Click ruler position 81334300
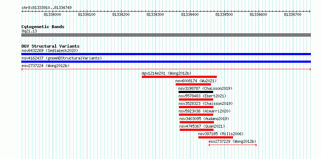321x159 pixels. pyautogui.click(x=155, y=14)
